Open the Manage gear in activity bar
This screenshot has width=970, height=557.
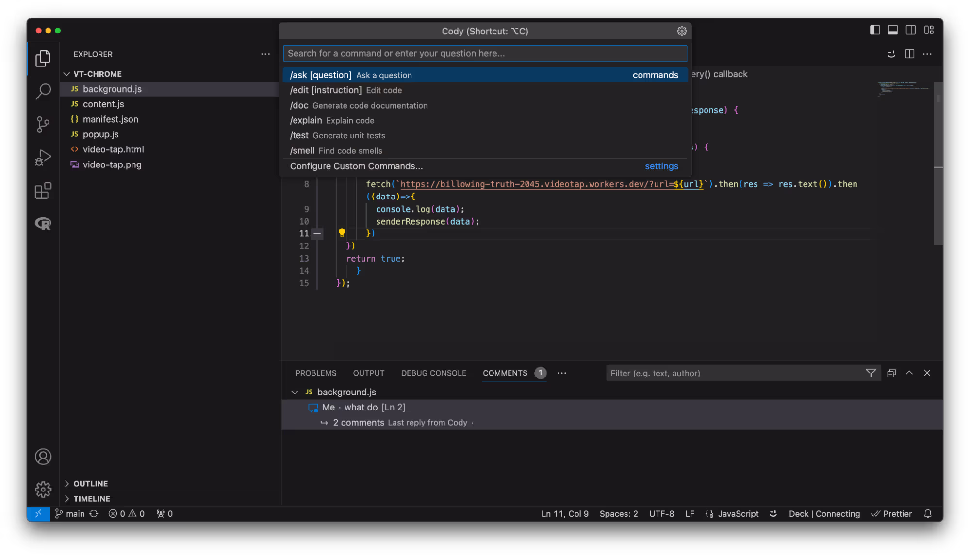coord(43,489)
